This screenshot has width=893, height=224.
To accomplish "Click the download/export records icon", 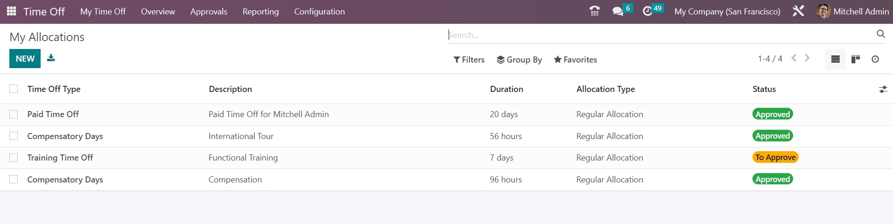I will [x=51, y=58].
